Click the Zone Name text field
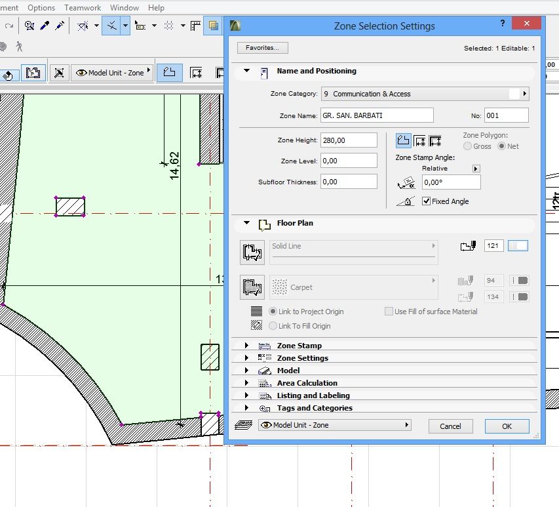This screenshot has height=507, width=559. (377, 115)
